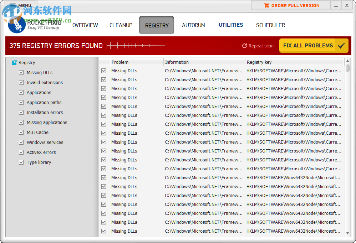Click ORDER FULL VERSION button
Screen dimensions: 356x243
(291, 5)
